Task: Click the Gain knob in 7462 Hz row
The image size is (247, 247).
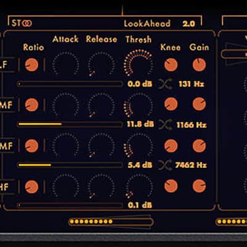Action: pos(199,146)
